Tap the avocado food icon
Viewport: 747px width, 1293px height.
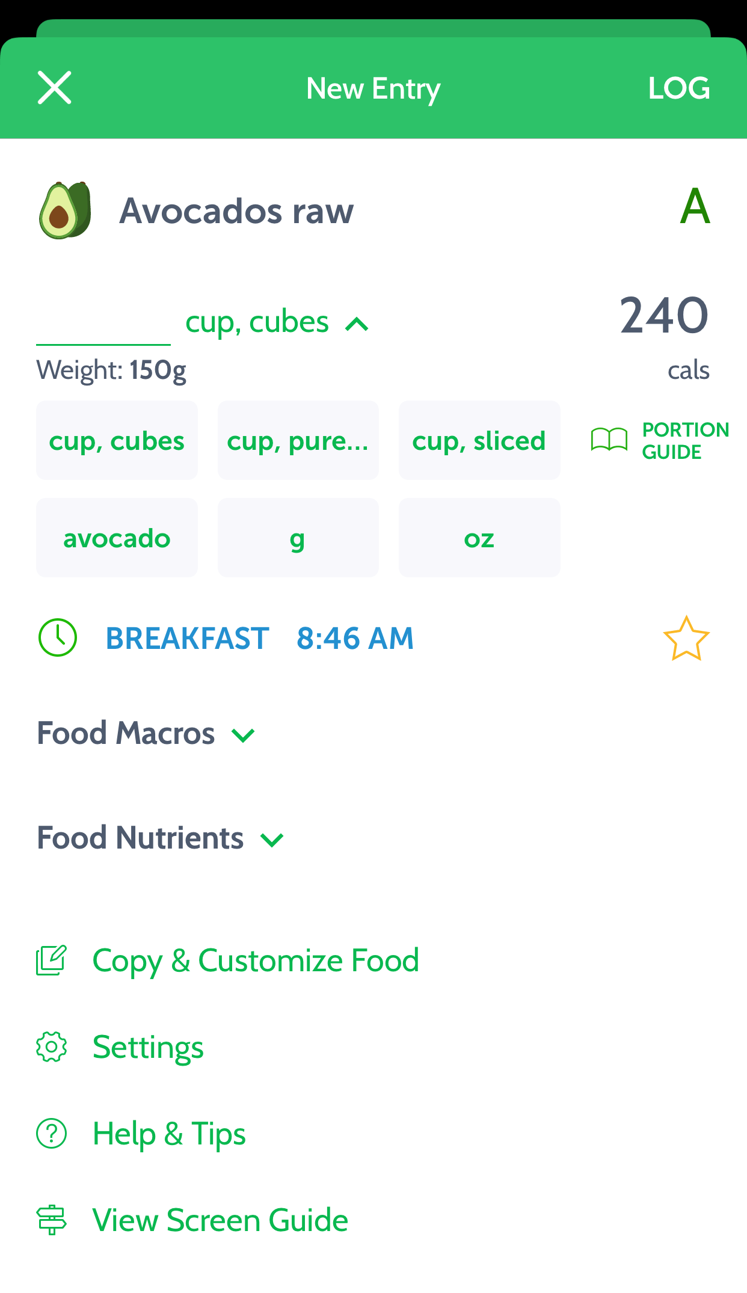click(x=65, y=210)
